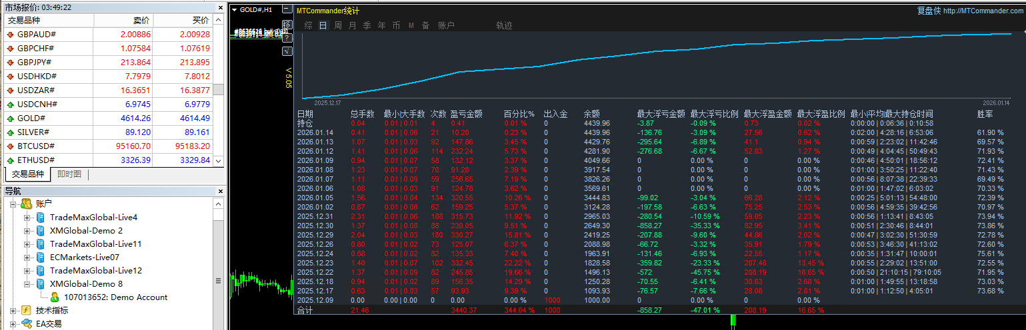Click the question mark help icon on chart
1026x330 pixels.
287,37
